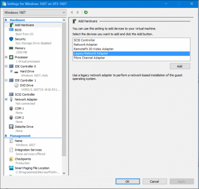Screen dimensions: 199x189
Task: Click the COM 1 port icon
Action: (11, 109)
